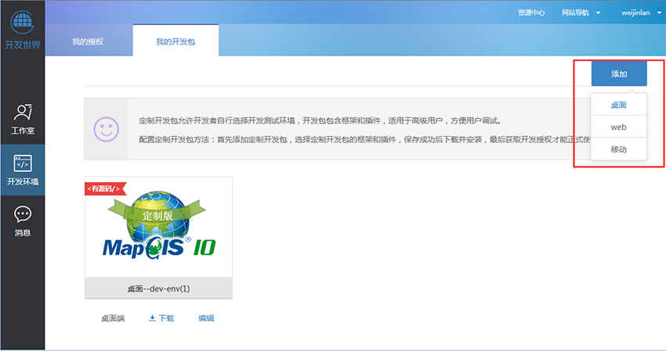Click the red 有源码 badge
This screenshot has width=666, height=351.
[x=104, y=188]
